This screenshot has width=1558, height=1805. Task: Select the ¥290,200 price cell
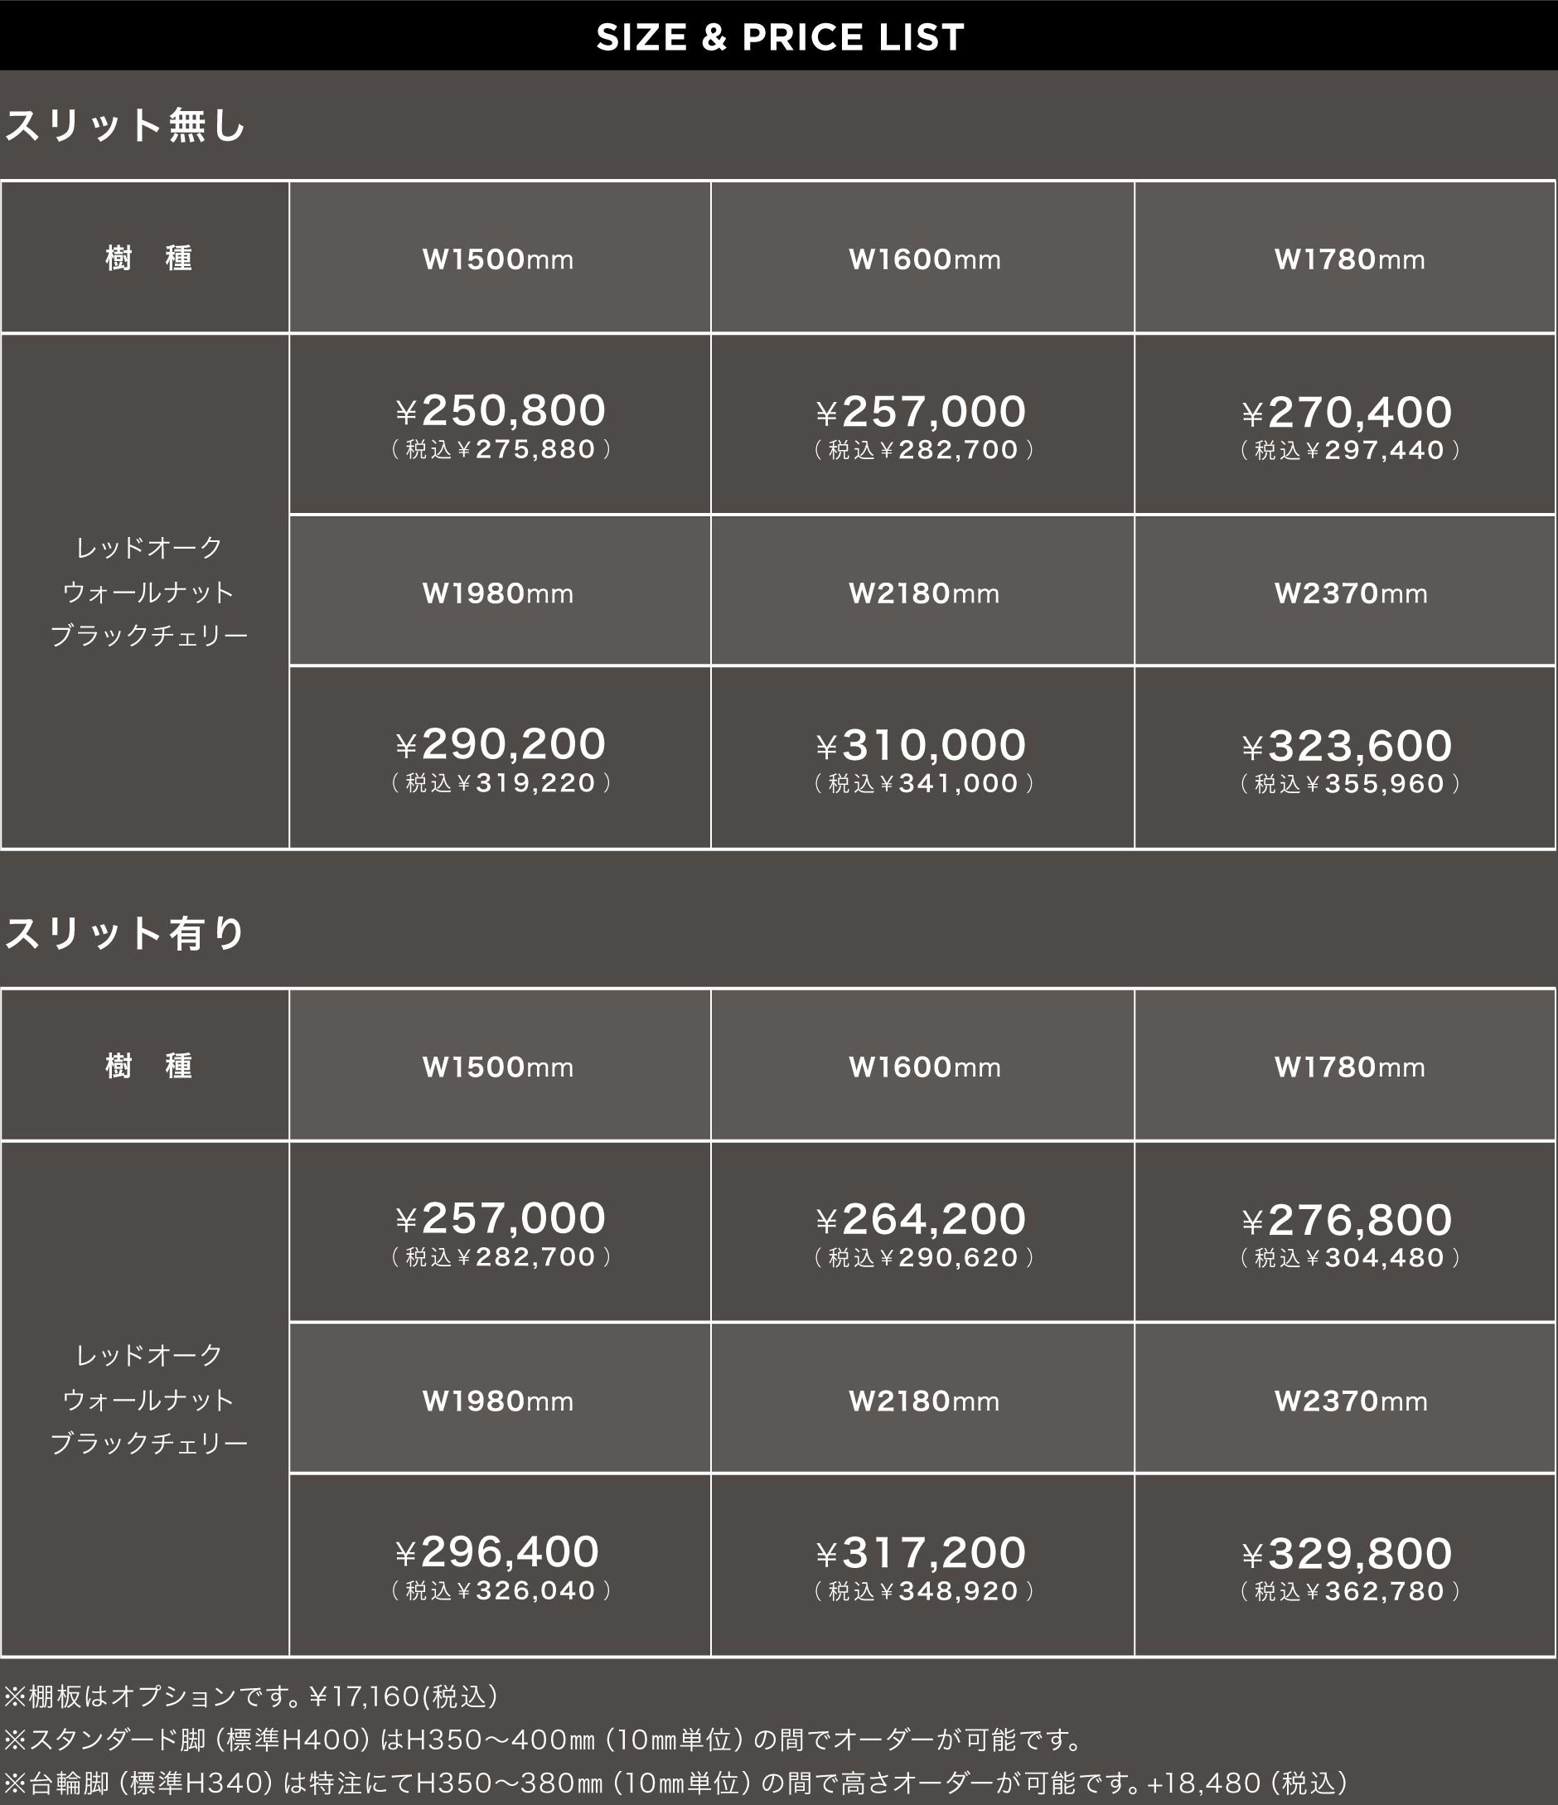pyautogui.click(x=500, y=758)
